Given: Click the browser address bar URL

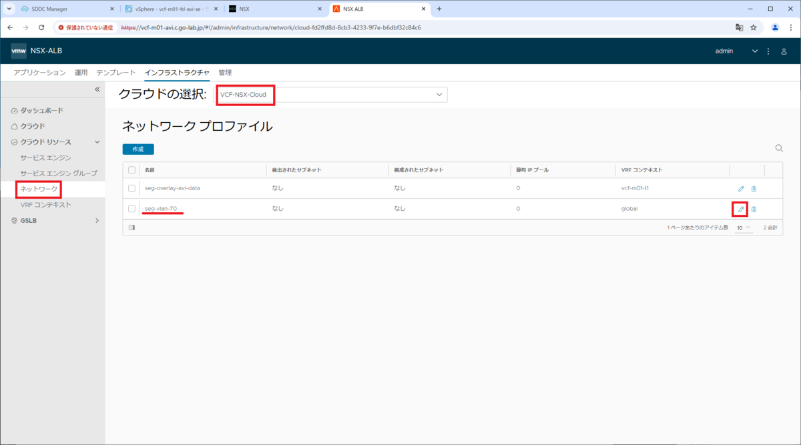Looking at the screenshot, I should (x=271, y=28).
